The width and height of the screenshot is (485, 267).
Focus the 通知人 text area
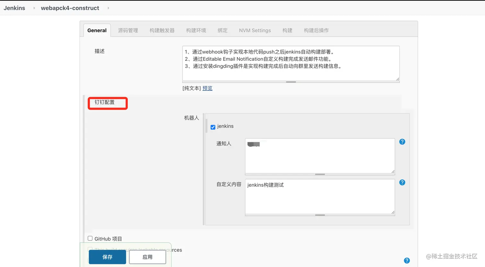[320, 156]
